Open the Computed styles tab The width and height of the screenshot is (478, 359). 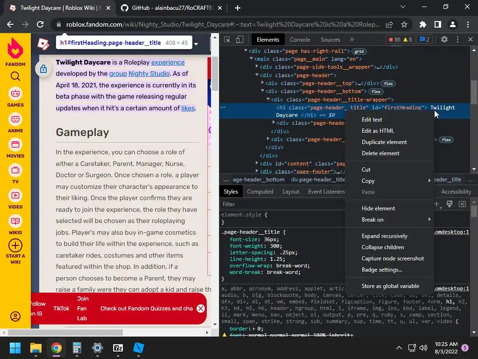click(260, 191)
